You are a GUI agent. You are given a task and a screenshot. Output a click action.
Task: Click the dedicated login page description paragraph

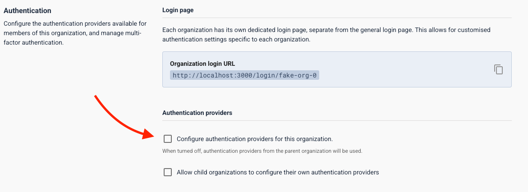326,35
